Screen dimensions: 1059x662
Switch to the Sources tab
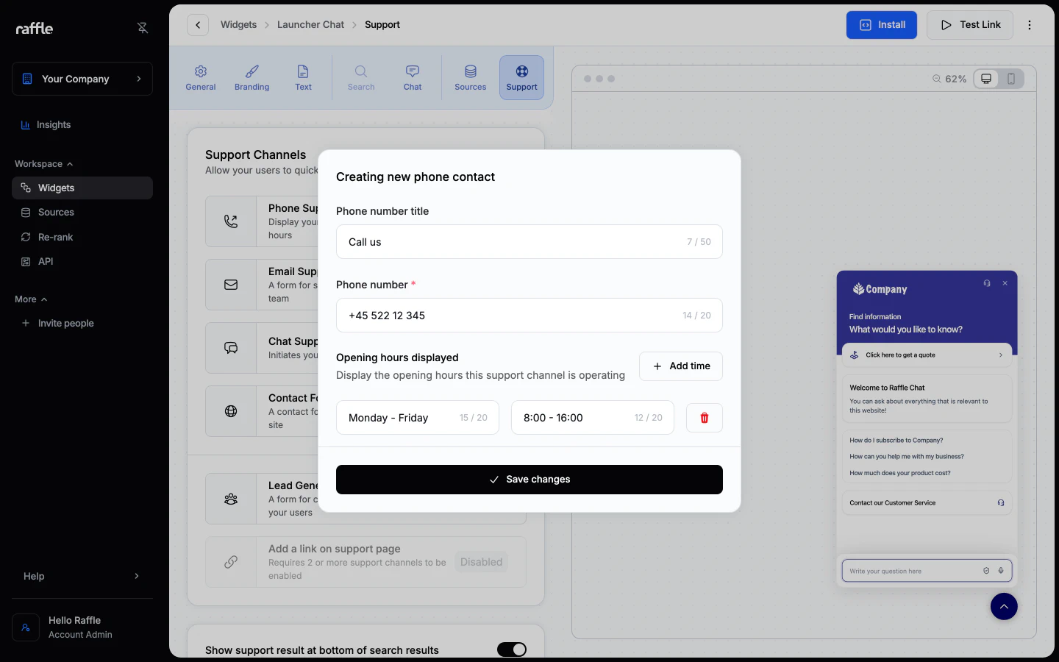pyautogui.click(x=471, y=77)
